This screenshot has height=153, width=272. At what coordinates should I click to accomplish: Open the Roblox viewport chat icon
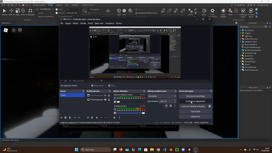20,30
